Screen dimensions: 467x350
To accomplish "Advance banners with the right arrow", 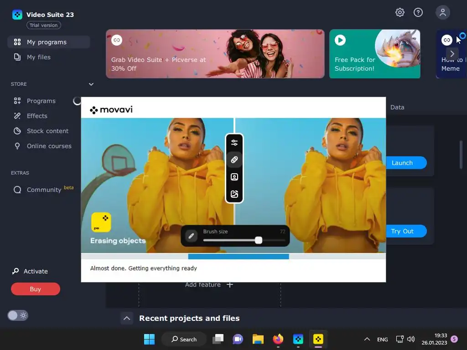I will (x=452, y=54).
